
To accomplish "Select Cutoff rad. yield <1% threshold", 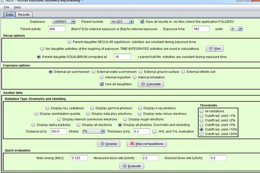I will click(202, 116).
